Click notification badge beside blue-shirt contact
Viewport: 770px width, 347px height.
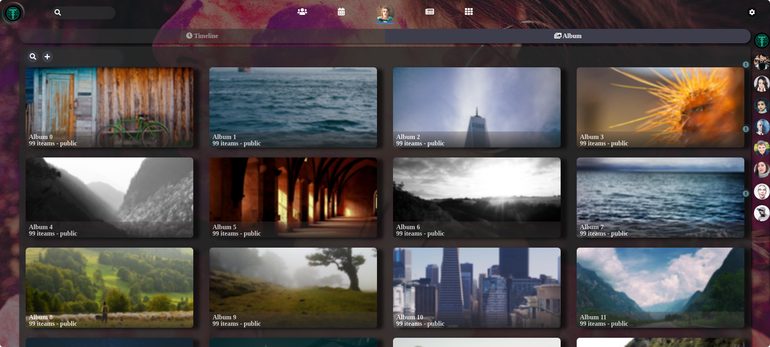(x=746, y=129)
